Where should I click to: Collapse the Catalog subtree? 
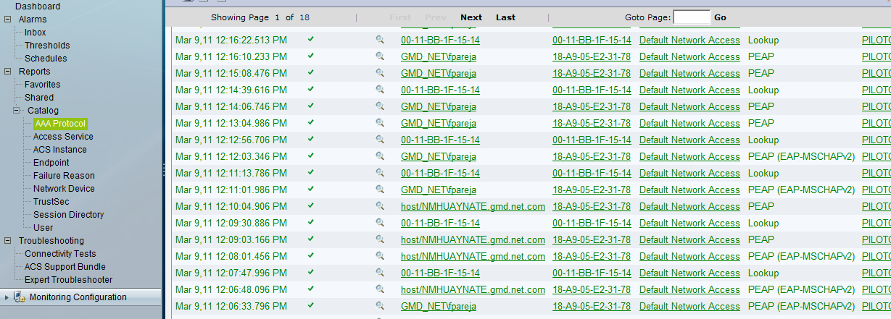tap(17, 111)
